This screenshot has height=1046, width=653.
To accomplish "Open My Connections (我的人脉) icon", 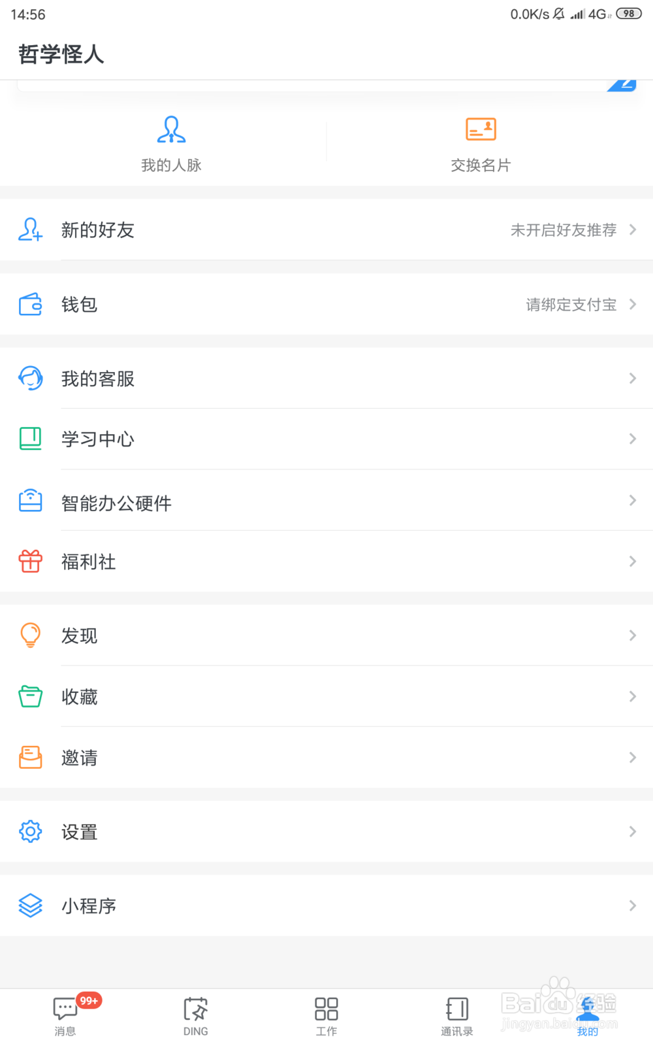I will (171, 129).
